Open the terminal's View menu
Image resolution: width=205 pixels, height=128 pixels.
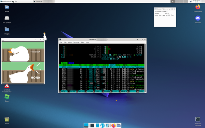coord(70,42)
